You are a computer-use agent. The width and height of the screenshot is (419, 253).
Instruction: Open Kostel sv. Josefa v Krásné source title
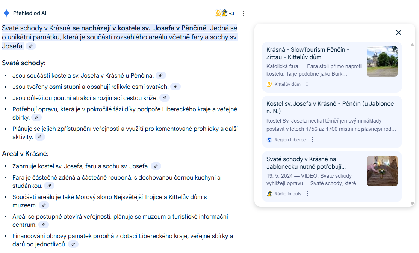[x=330, y=107]
